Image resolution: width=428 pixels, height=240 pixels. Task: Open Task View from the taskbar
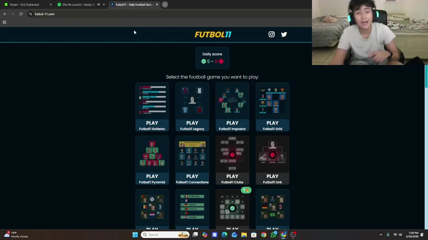pos(195,235)
